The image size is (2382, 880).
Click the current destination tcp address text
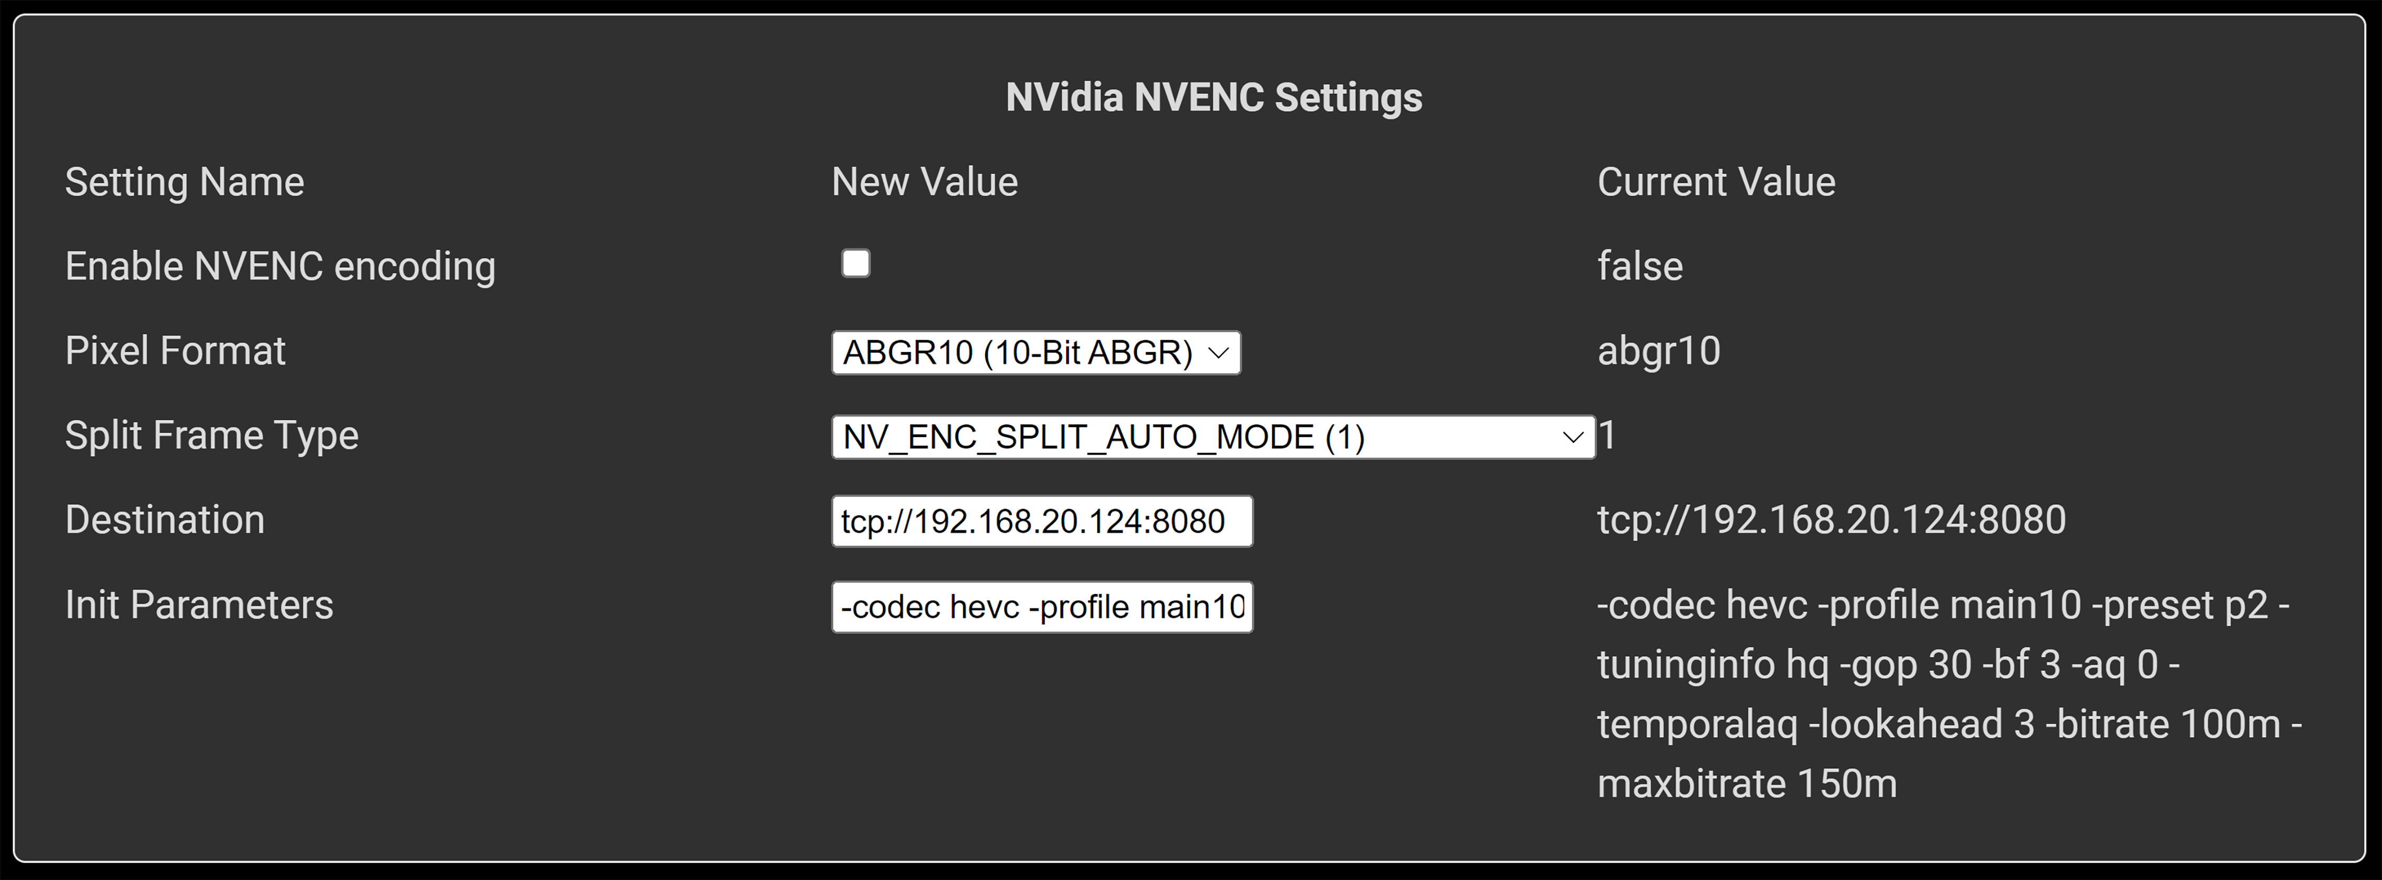coord(1831,520)
